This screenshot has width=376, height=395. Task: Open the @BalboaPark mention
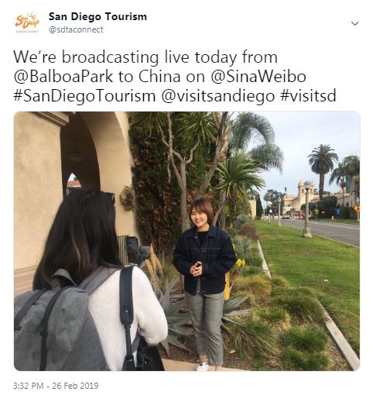tap(63, 76)
